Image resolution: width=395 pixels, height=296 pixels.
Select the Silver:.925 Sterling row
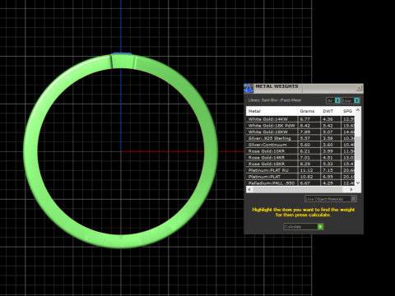pyautogui.click(x=300, y=138)
